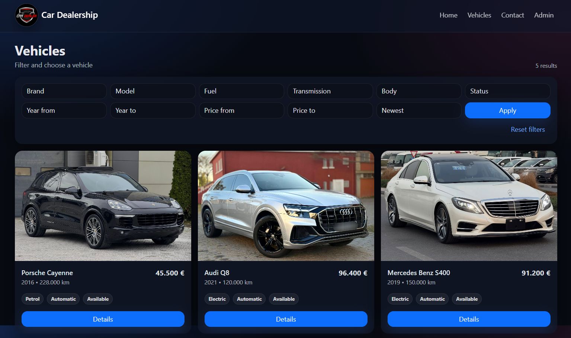Open Details for Audi Q8

[x=286, y=319]
